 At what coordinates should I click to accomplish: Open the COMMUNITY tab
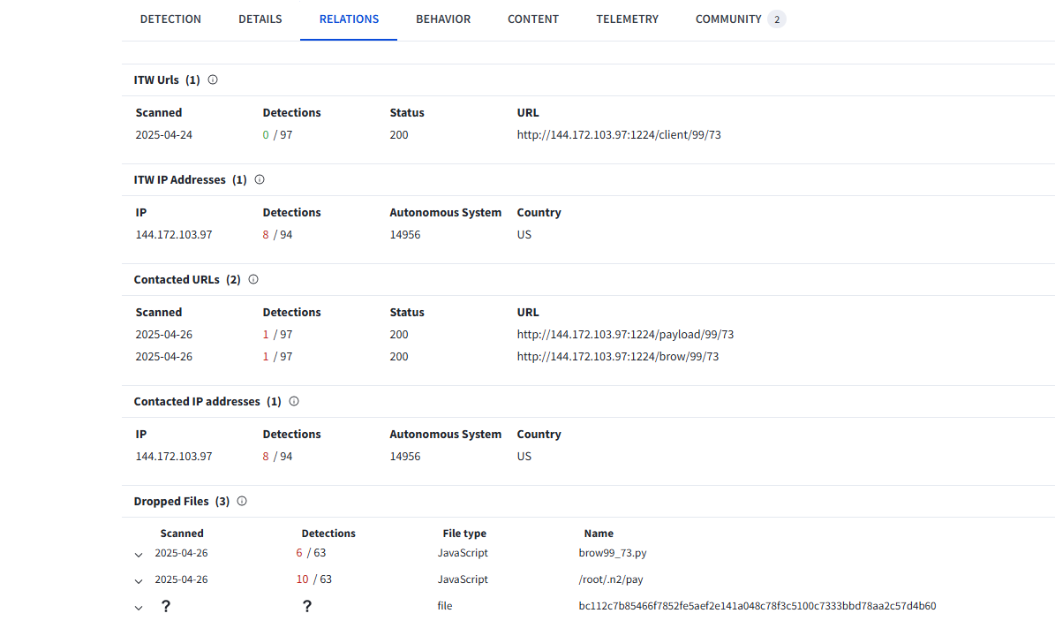point(740,19)
